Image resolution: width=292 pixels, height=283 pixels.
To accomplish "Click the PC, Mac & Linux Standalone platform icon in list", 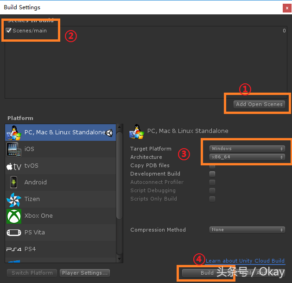I will pos(14,132).
